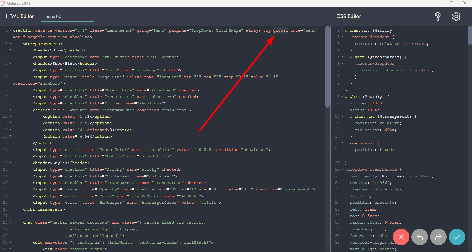Fold the nav navbar block at line 28
The image size is (472, 252).
pyautogui.click(x=10, y=222)
